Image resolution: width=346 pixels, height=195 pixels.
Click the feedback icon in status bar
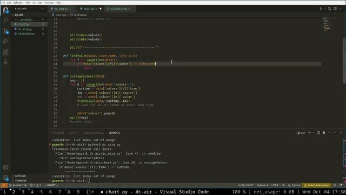point(335,185)
